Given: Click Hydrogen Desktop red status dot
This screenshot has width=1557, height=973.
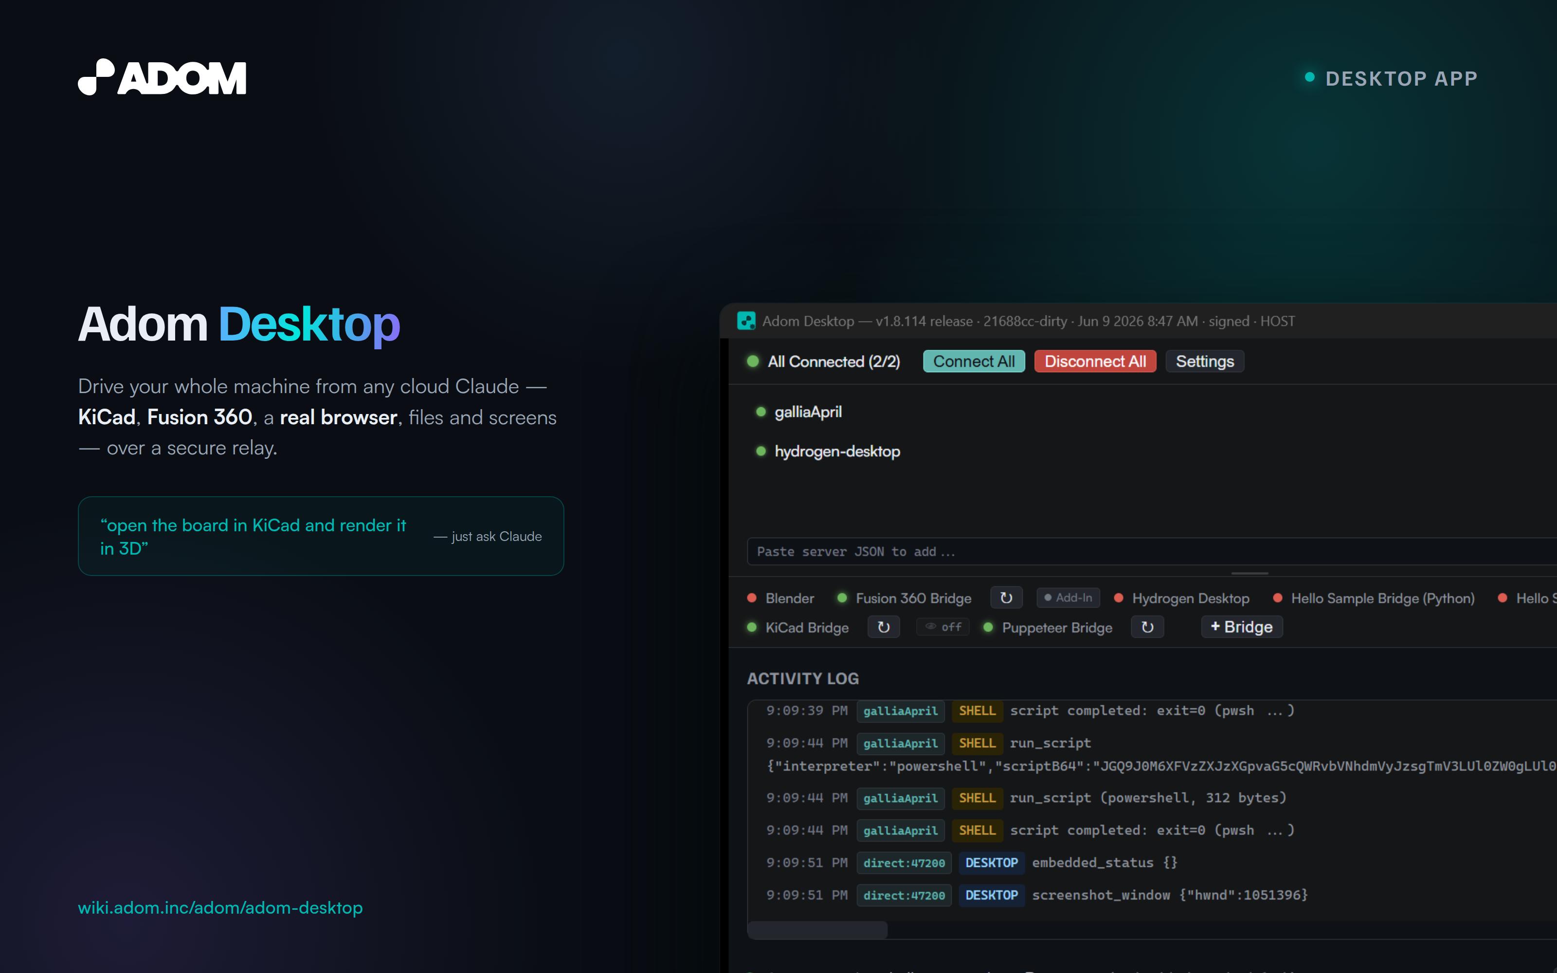Looking at the screenshot, I should (x=1119, y=598).
